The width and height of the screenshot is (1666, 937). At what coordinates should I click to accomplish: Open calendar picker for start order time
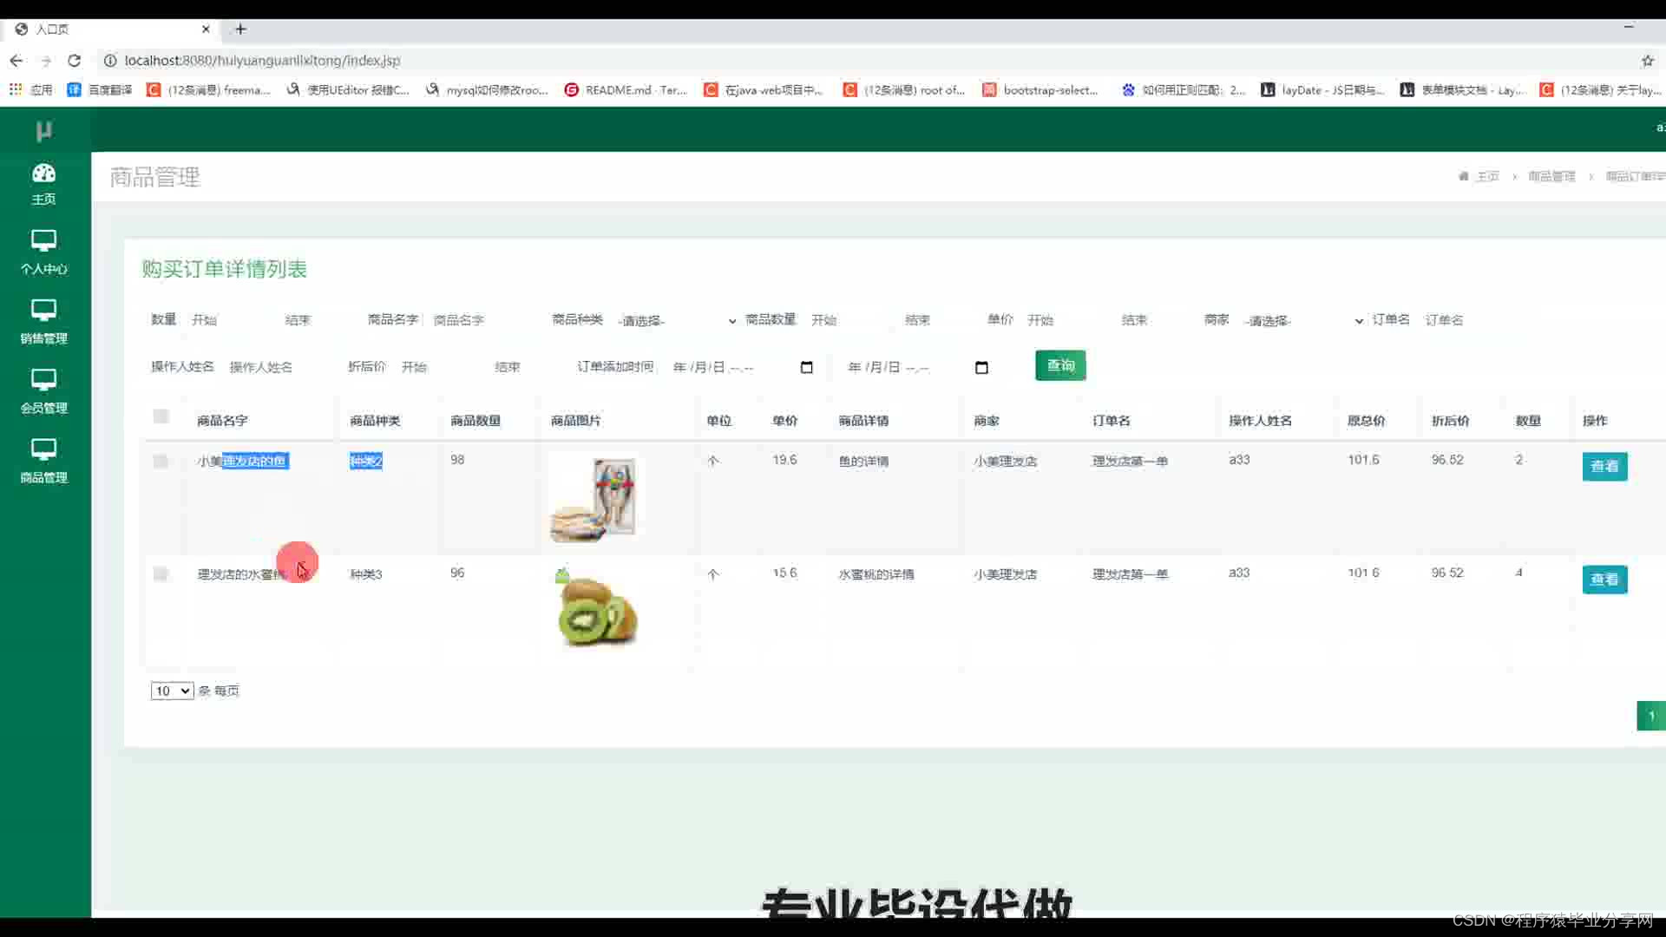point(806,367)
